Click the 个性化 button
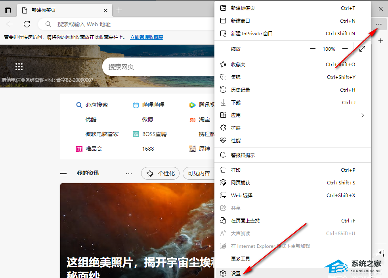 [x=160, y=173]
